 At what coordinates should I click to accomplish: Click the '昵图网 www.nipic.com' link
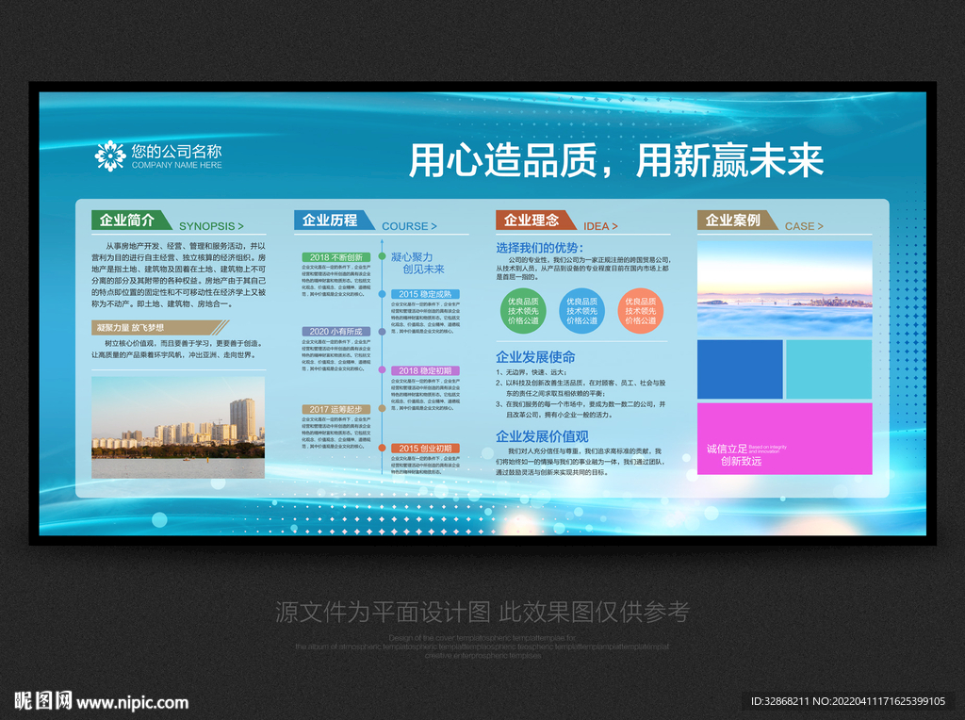(102, 701)
